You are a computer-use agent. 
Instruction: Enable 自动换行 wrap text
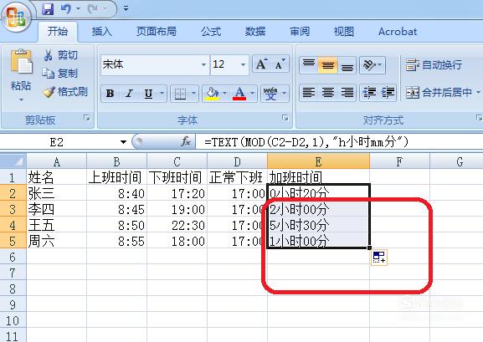click(434, 65)
